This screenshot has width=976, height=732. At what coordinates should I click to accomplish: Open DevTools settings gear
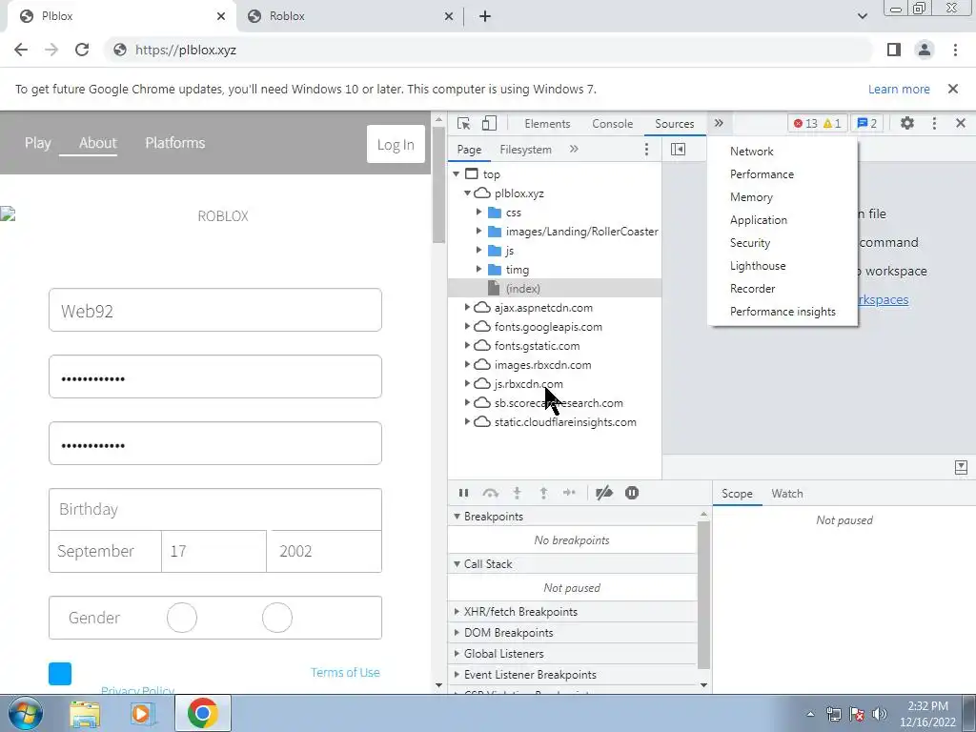pyautogui.click(x=907, y=123)
